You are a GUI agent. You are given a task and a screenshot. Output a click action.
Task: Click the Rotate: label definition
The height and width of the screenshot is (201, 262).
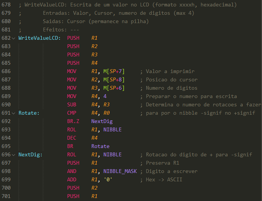click(x=29, y=113)
